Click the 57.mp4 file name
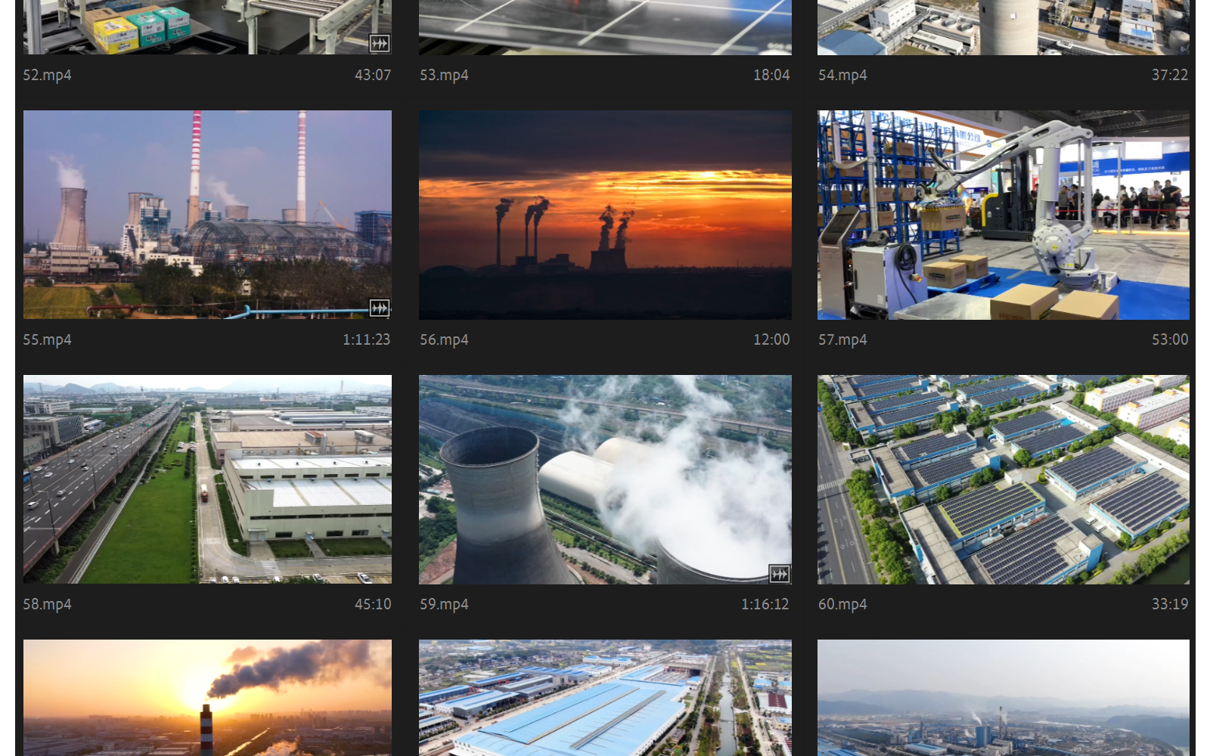 [x=842, y=339]
